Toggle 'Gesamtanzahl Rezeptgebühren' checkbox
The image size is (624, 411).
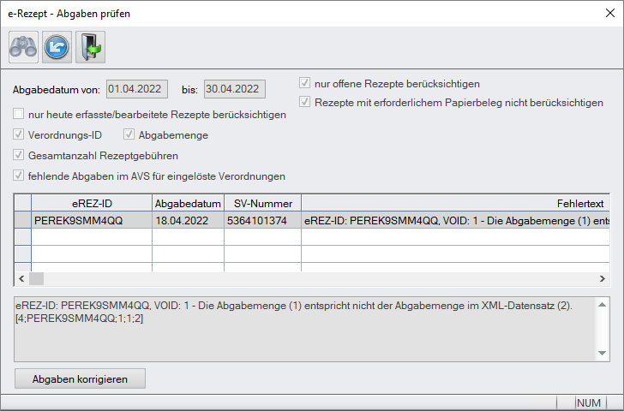click(19, 155)
